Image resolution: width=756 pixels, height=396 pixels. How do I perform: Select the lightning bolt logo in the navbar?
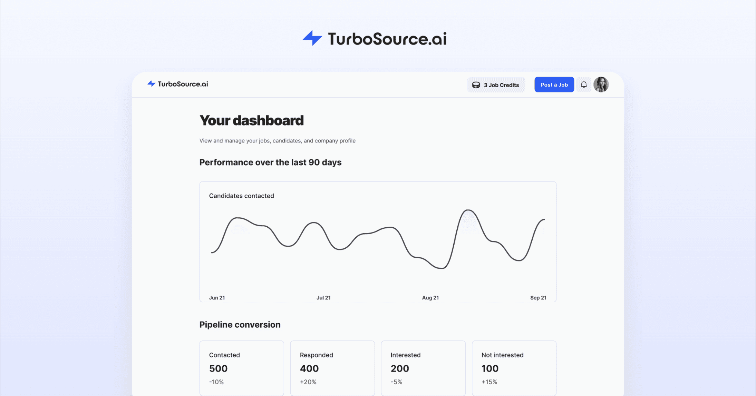[151, 84]
